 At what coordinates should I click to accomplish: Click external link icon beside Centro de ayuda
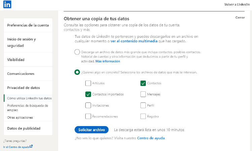[31, 146]
